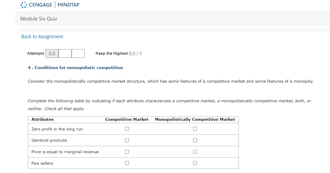
Task: Check Competitive Market for Price equals marginal revenue
Action: coord(127,152)
